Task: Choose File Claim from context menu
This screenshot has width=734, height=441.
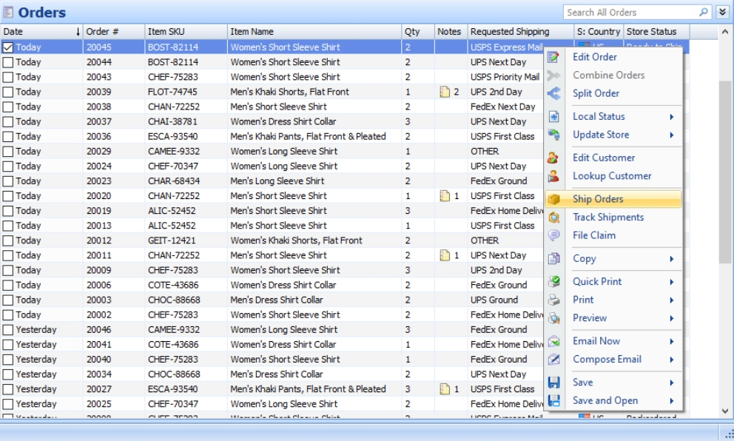Action: click(593, 235)
